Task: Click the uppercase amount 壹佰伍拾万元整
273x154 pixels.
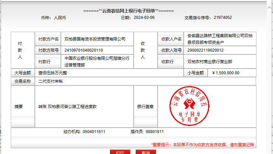Action: click(x=51, y=73)
